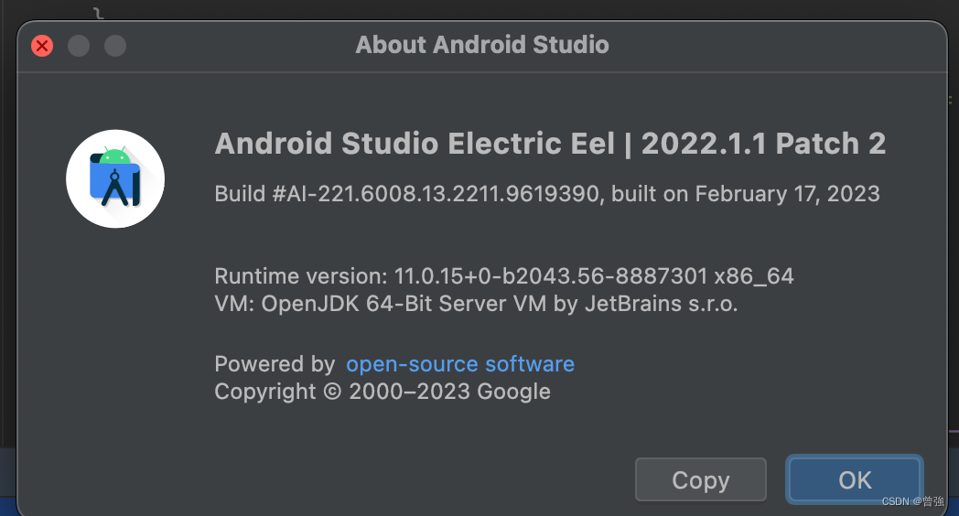Close the About Android Studio dialog
Viewport: 959px width, 516px height.
(x=42, y=46)
